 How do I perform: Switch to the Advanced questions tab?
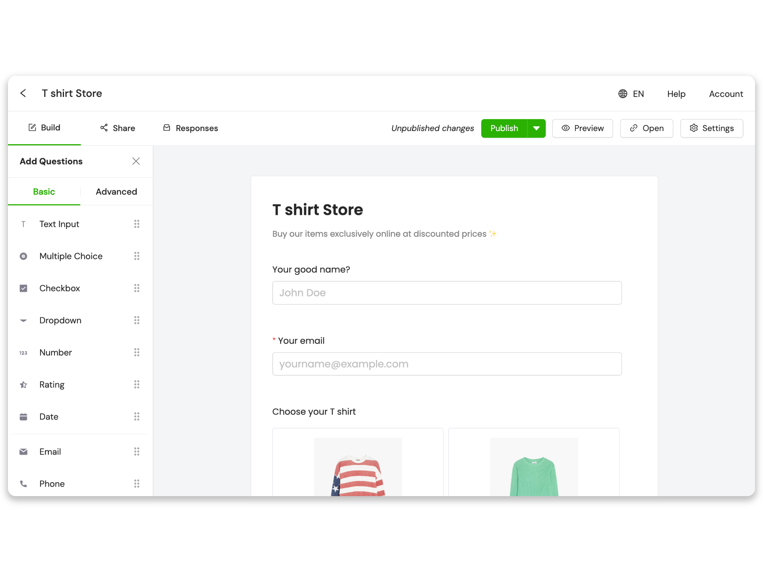(116, 191)
